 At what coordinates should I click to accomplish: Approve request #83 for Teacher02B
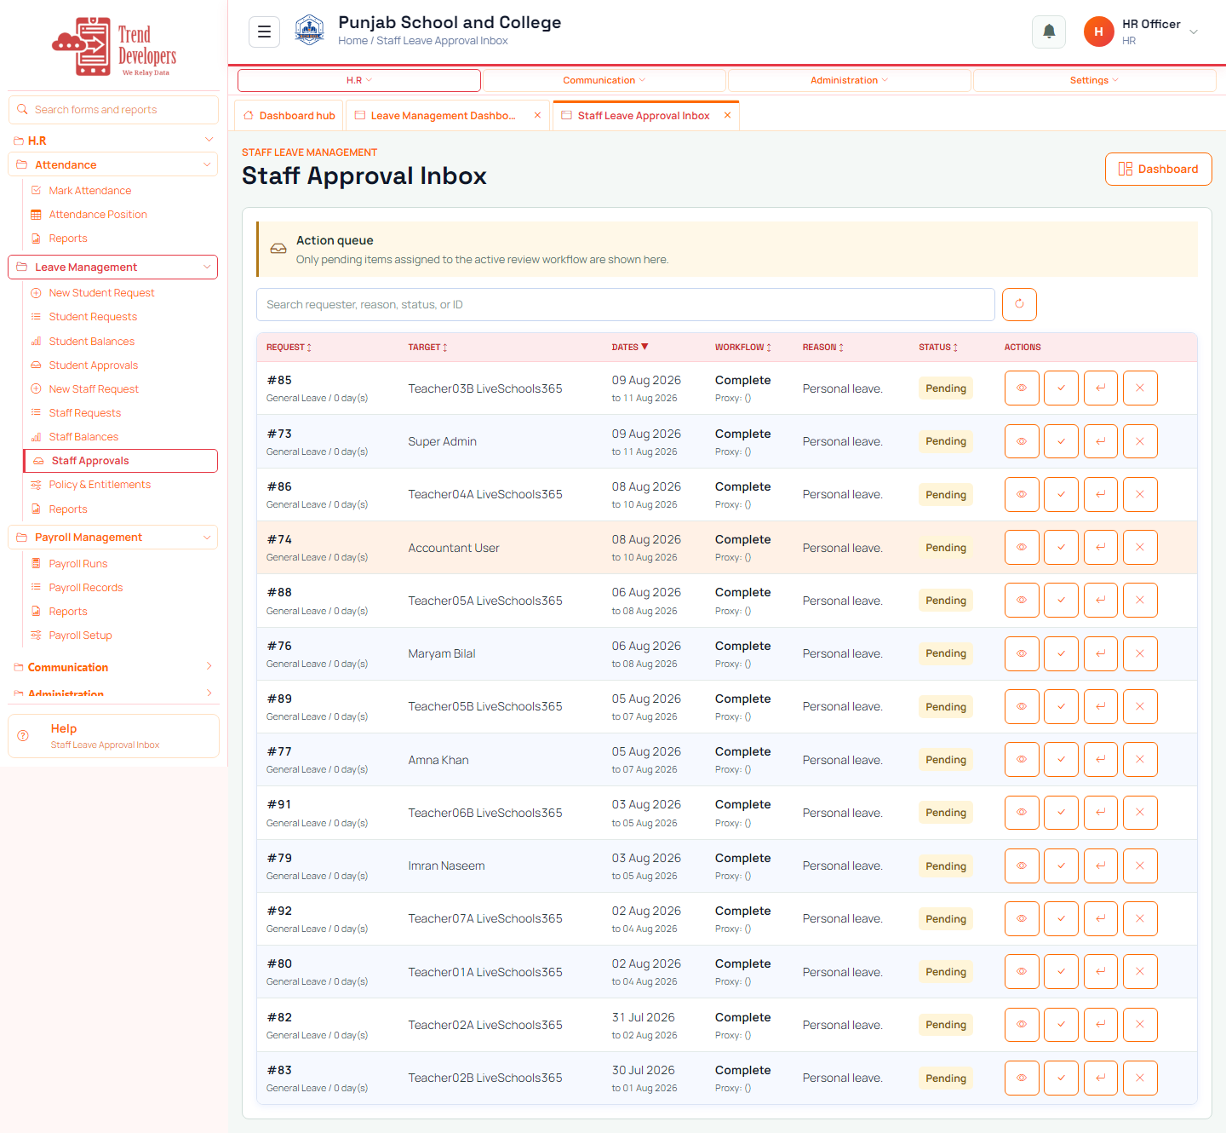tap(1061, 1078)
